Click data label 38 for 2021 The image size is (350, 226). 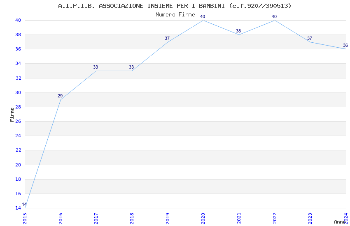[238, 31]
